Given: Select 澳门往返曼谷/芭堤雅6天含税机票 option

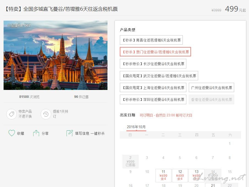Looking at the screenshot, I should tap(155, 52).
